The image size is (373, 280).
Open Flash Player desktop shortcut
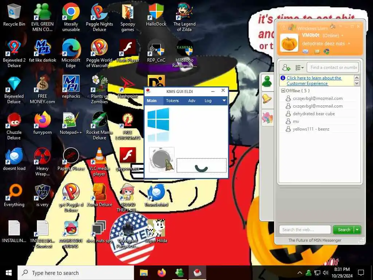[128, 51]
